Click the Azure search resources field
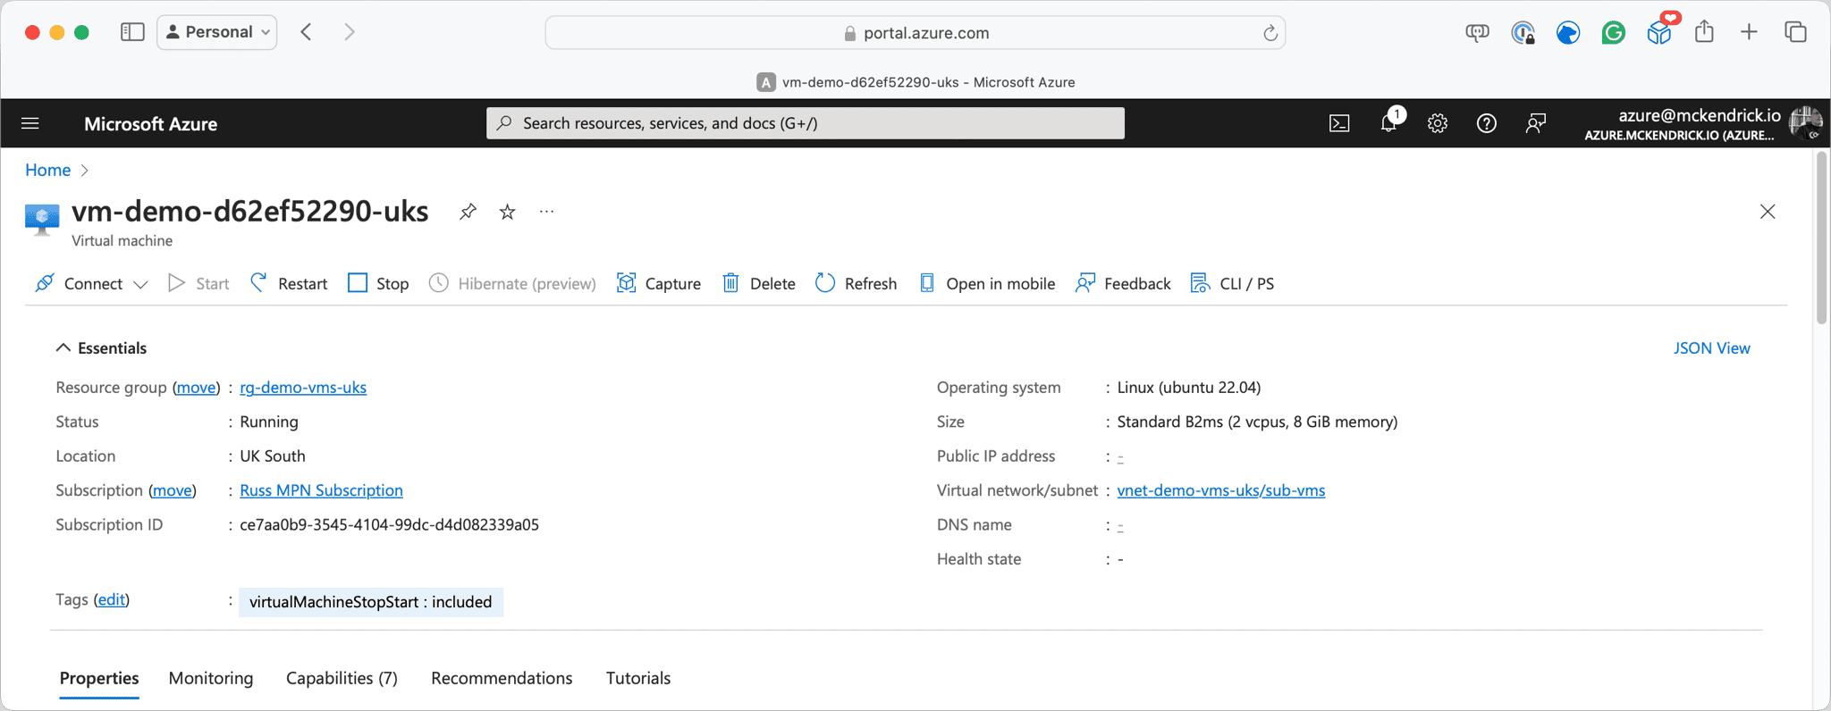 [x=805, y=123]
